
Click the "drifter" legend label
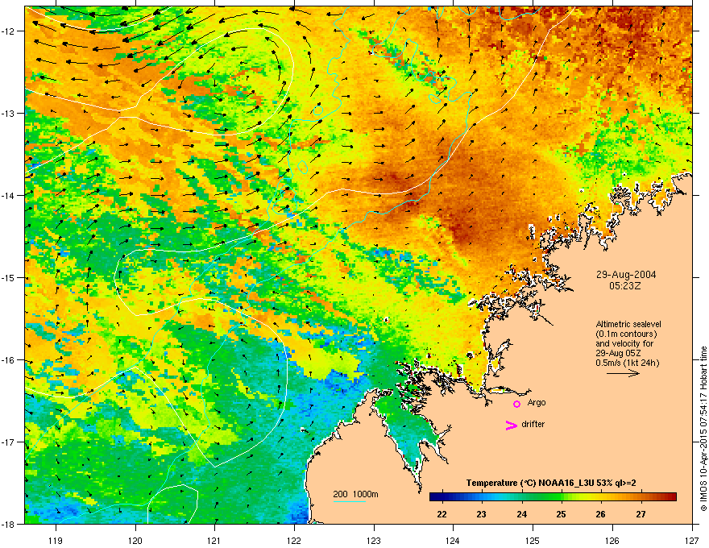pyautogui.click(x=533, y=424)
